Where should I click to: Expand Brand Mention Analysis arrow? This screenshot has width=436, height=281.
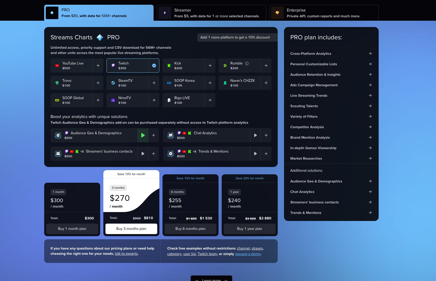(370, 137)
